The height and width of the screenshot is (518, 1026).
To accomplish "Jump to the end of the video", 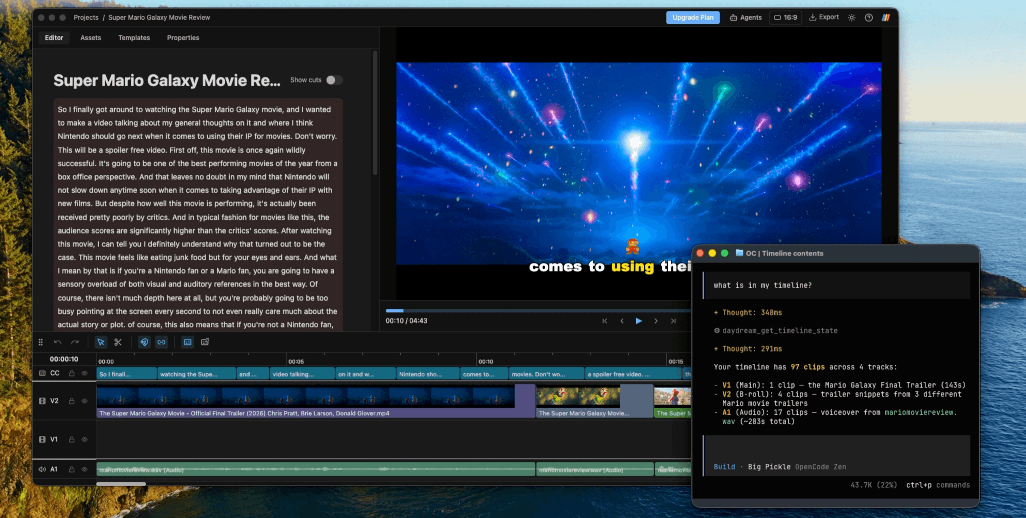I will coord(673,321).
